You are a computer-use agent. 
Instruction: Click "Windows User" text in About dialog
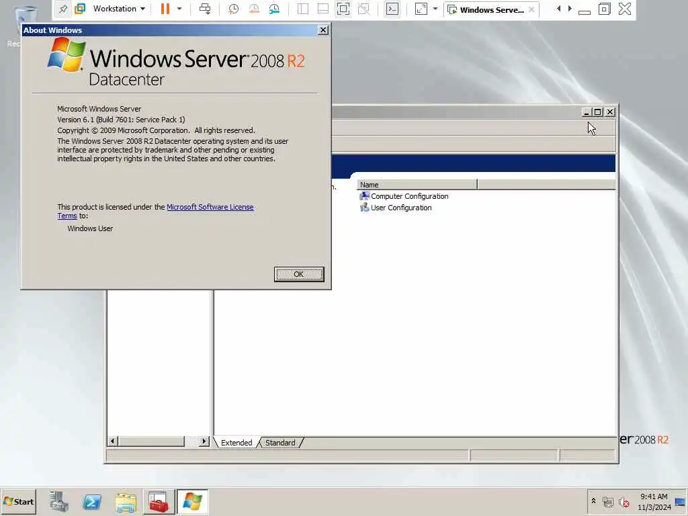[x=90, y=228]
